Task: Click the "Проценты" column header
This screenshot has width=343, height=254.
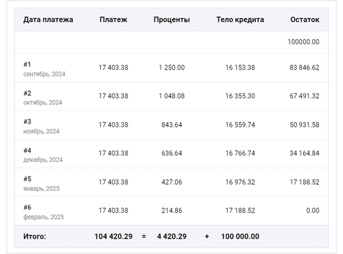Action: (x=172, y=20)
